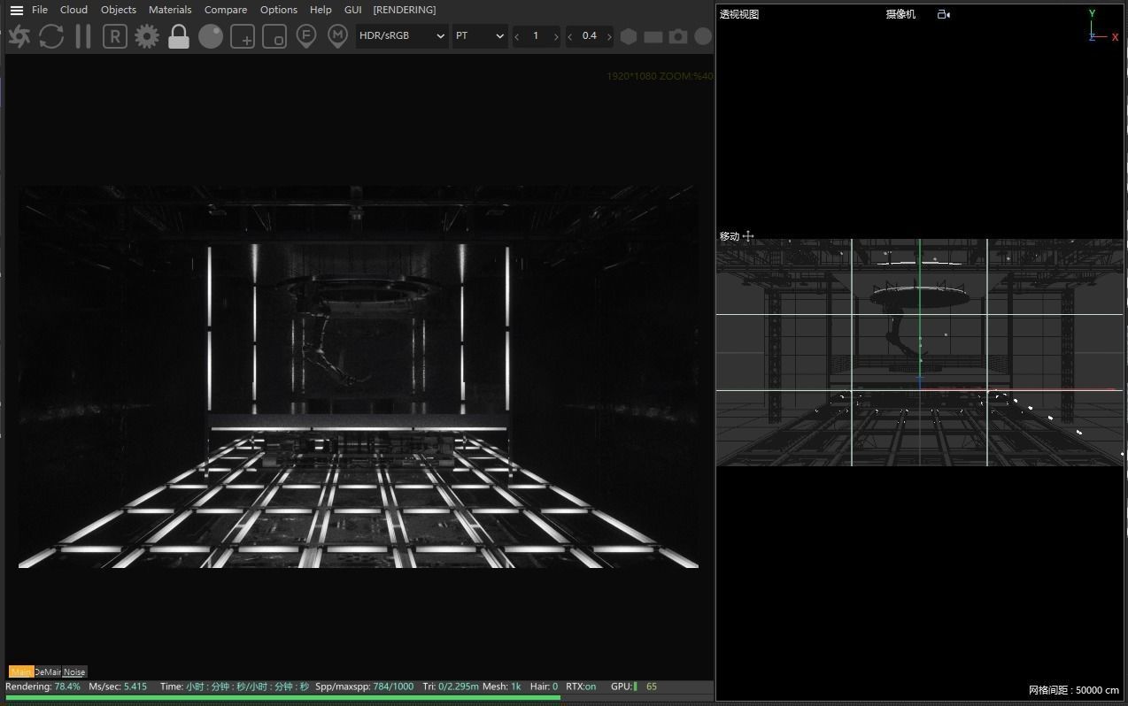Click the 移动 move tool label

coord(730,236)
